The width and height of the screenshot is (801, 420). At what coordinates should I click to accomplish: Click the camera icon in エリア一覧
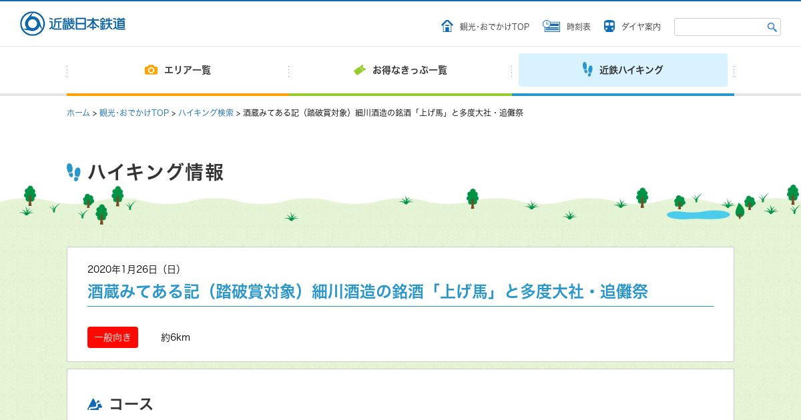(152, 70)
